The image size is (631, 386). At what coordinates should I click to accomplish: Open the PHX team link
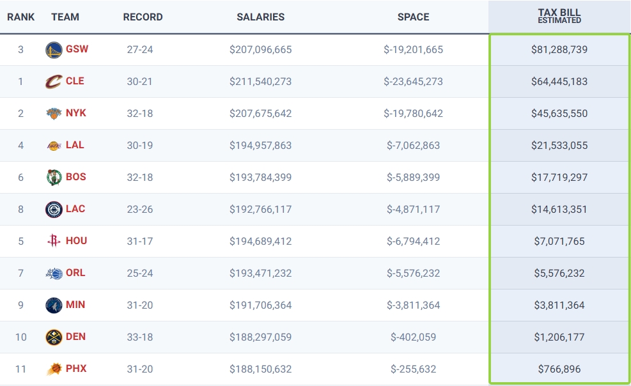[76, 369]
